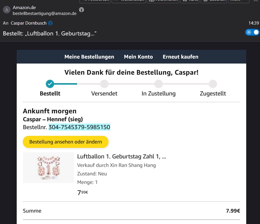The image size is (260, 224).
Task: Click the contact icon next to Caspar Dornbusch
Action: point(50,23)
